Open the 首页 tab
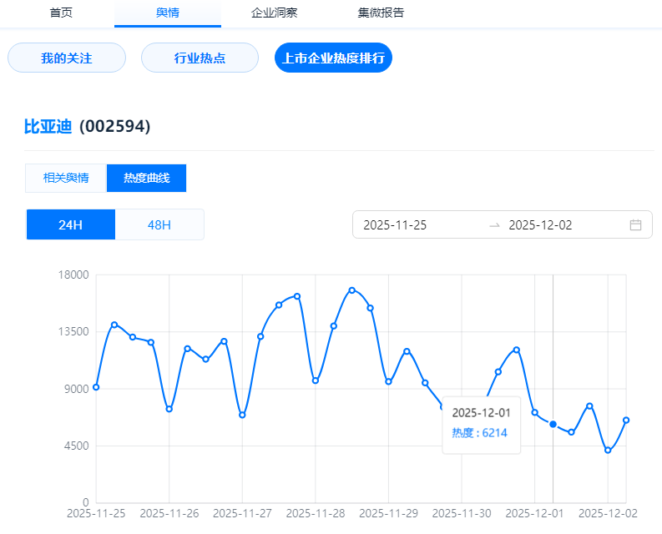The image size is (662, 534). [x=61, y=13]
